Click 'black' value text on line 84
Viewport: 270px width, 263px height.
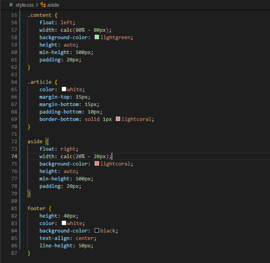pos(108,231)
